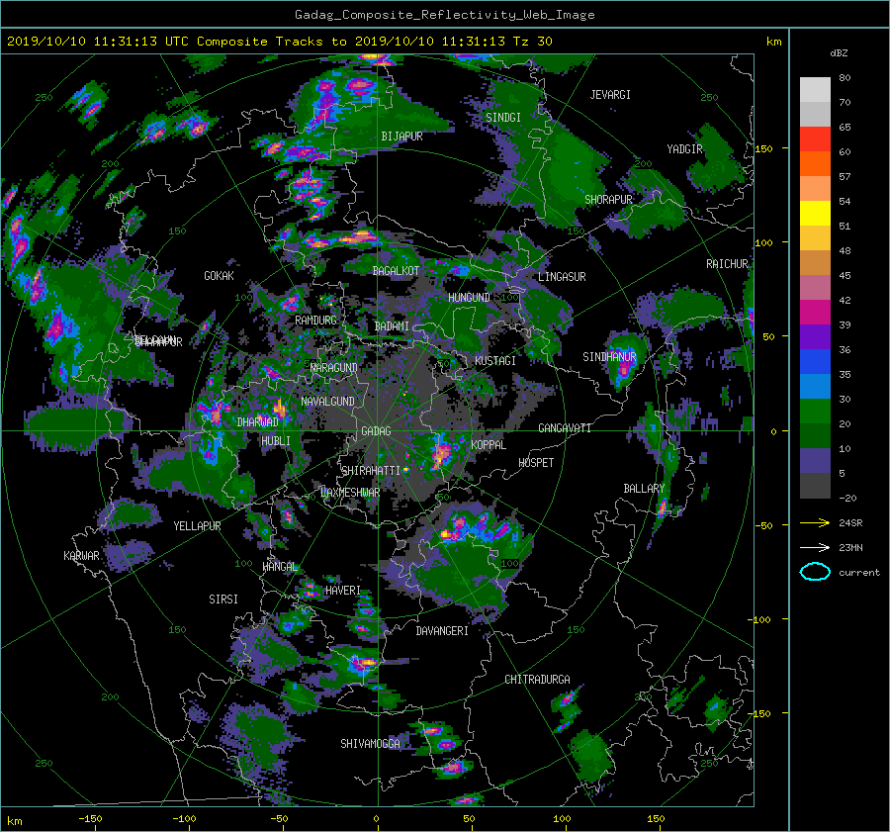Click the BAGALKOT label
The image size is (890, 832).
[x=396, y=271]
